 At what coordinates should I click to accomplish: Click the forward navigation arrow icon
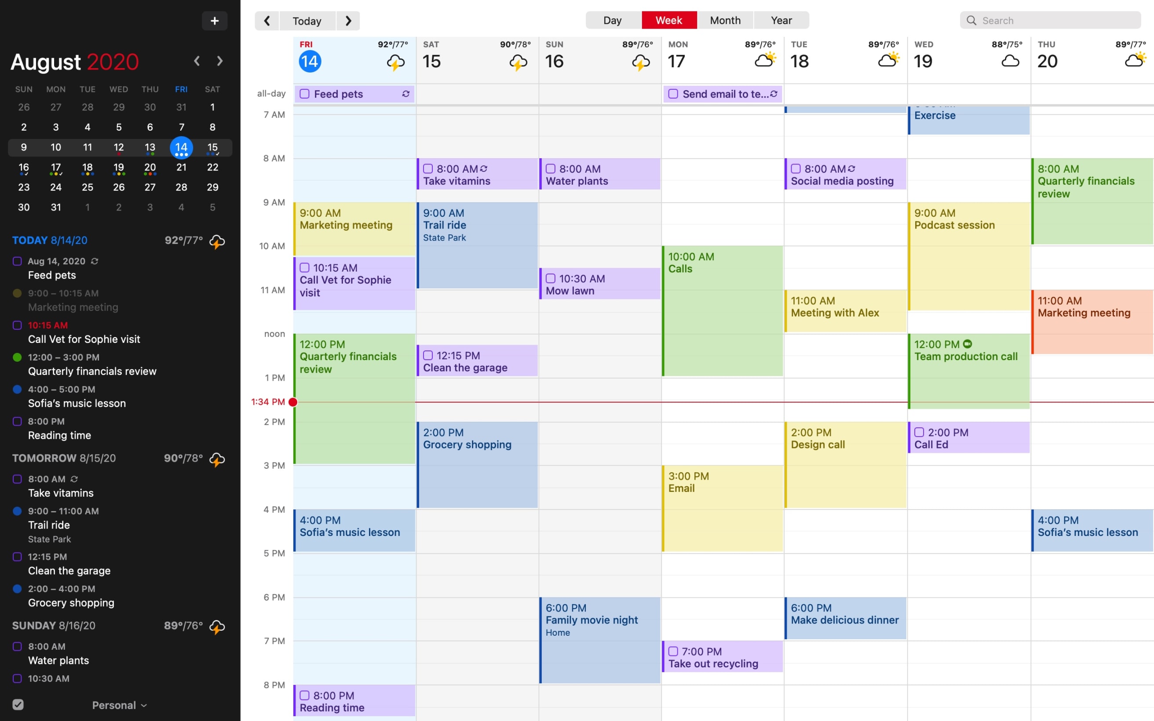(x=348, y=20)
